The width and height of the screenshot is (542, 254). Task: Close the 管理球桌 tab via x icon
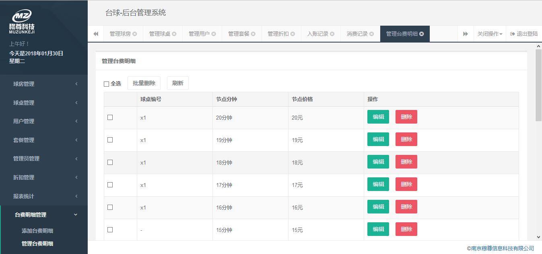click(174, 34)
